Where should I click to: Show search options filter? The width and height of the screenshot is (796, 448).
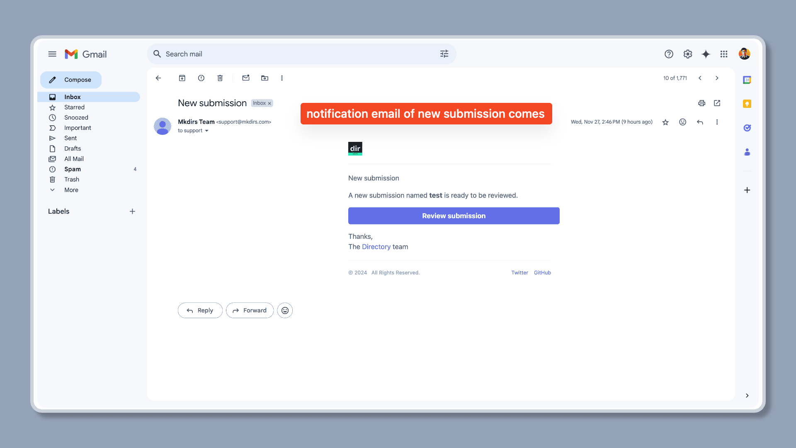click(x=444, y=54)
